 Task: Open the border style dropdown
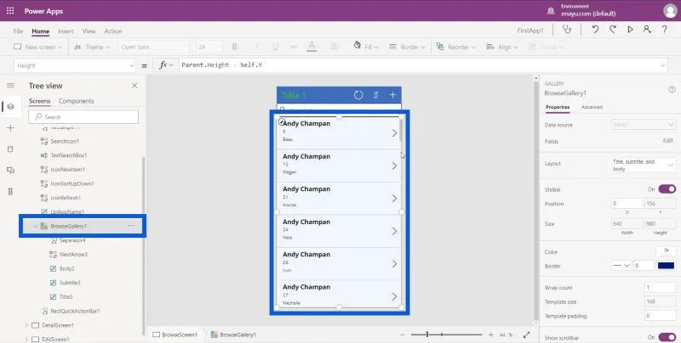621,266
